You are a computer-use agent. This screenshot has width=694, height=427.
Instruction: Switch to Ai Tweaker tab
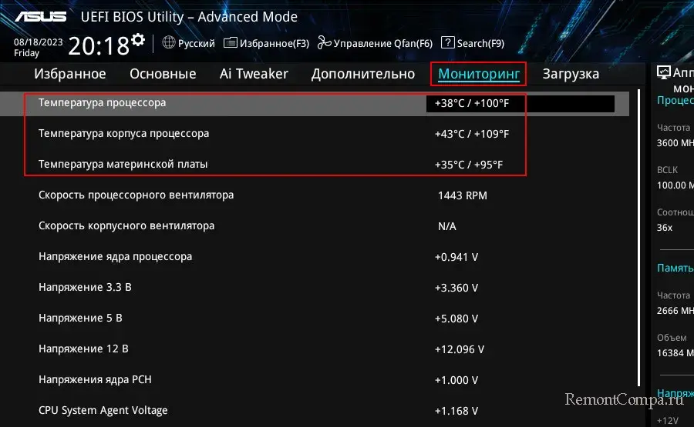[254, 74]
